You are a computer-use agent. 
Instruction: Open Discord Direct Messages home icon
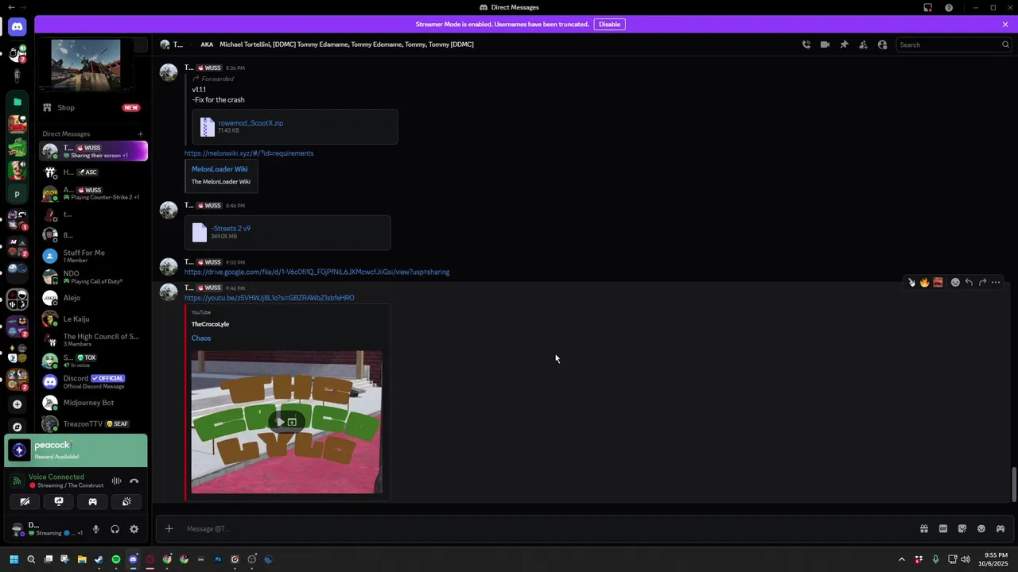(x=17, y=27)
